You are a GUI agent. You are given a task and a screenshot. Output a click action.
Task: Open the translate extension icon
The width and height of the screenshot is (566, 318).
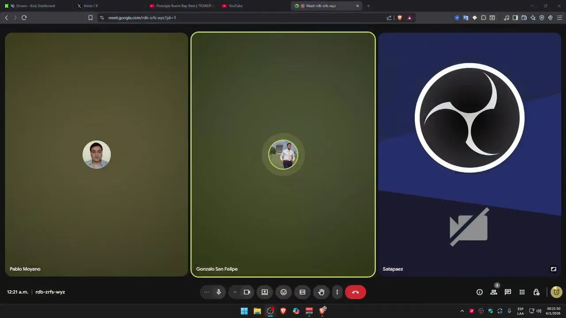pos(466,18)
